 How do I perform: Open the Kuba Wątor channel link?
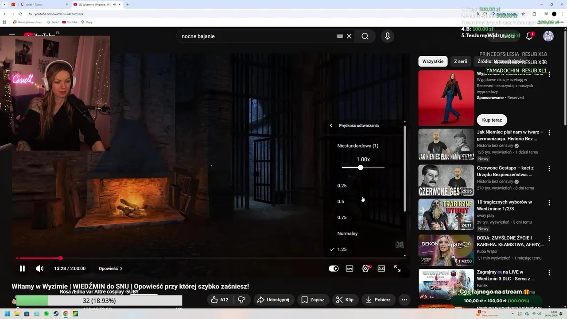click(488, 251)
